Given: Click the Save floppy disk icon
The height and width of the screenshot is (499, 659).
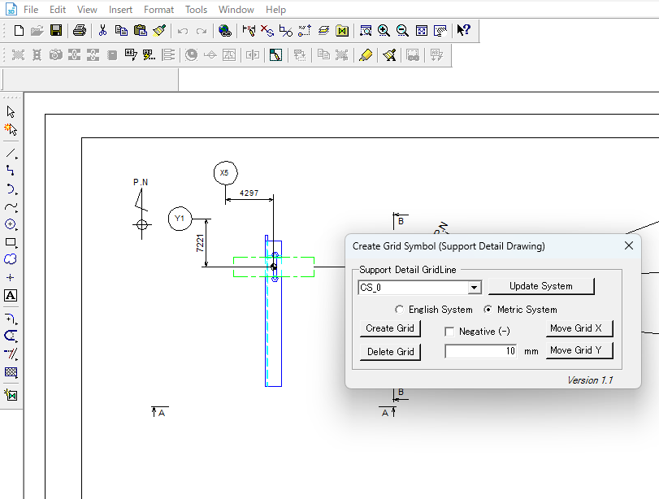Looking at the screenshot, I should point(56,31).
